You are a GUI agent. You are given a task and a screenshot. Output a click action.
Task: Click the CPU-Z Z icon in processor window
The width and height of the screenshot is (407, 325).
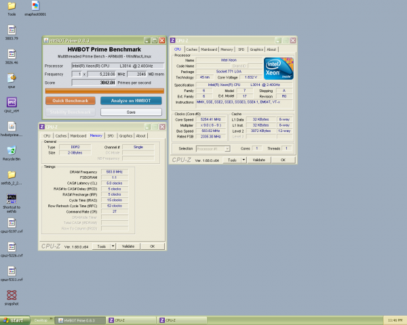coord(172,41)
